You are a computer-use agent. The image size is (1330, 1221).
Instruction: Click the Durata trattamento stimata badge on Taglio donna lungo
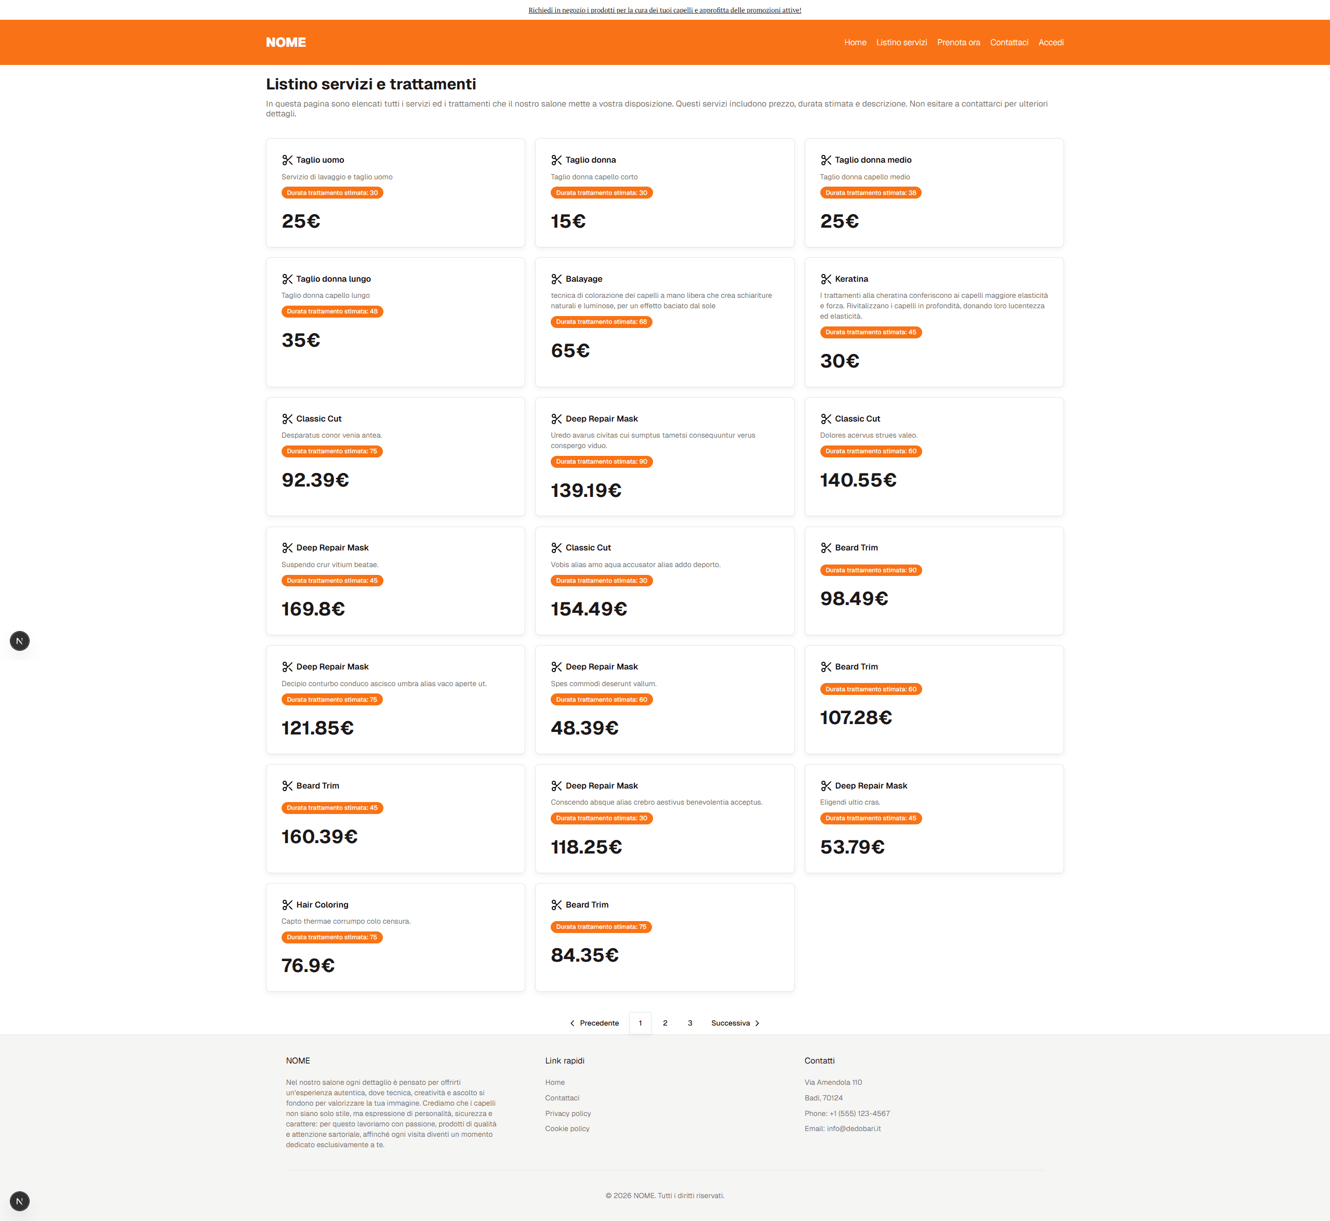click(332, 311)
